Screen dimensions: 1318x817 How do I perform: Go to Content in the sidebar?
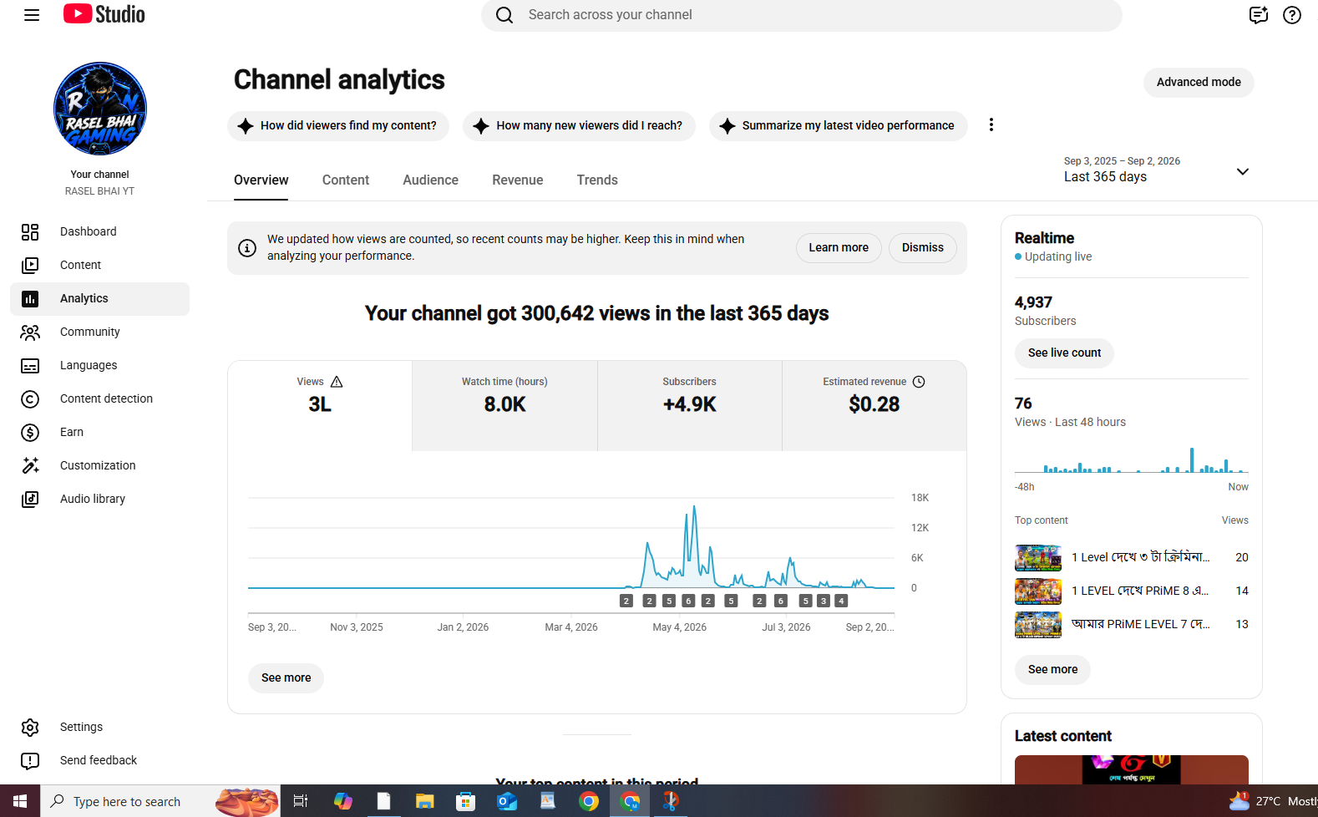tap(99, 265)
